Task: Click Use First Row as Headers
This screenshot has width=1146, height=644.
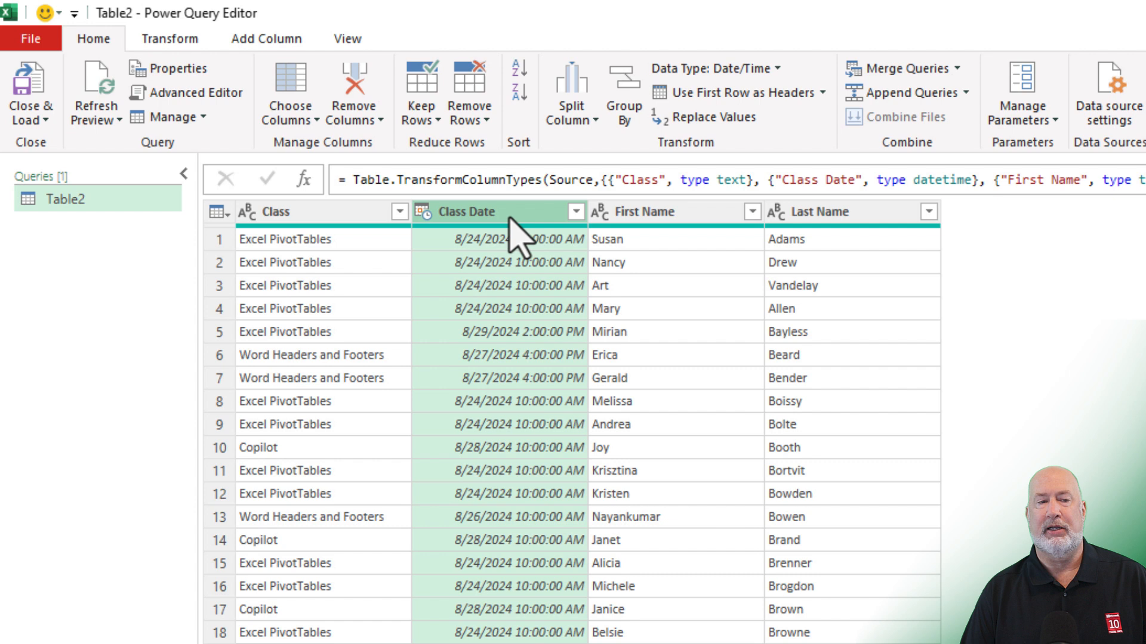Action: point(740,92)
